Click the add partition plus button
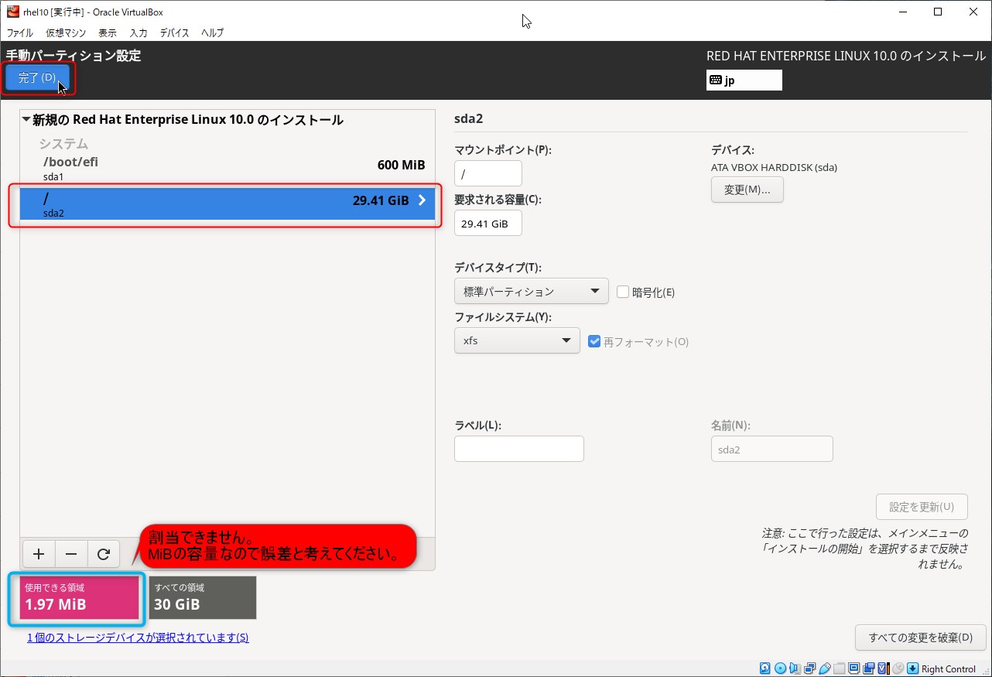Viewport: 992px width, 677px height. point(39,554)
